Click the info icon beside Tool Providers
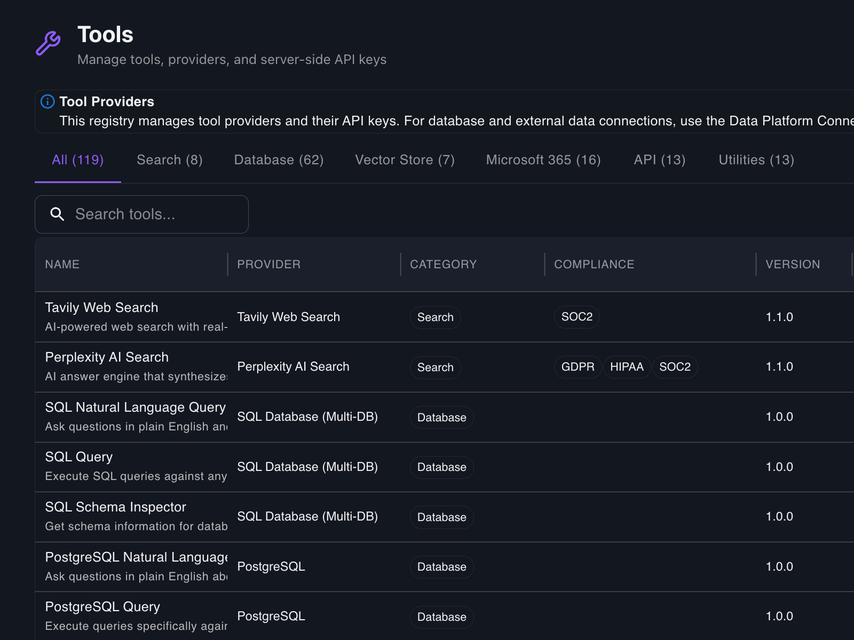Viewport: 854px width, 640px height. point(48,101)
